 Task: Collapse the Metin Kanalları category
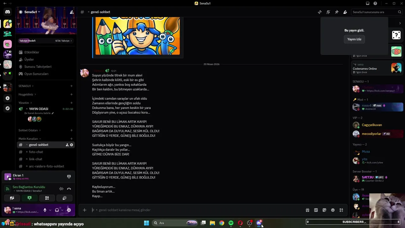pyautogui.click(x=29, y=139)
